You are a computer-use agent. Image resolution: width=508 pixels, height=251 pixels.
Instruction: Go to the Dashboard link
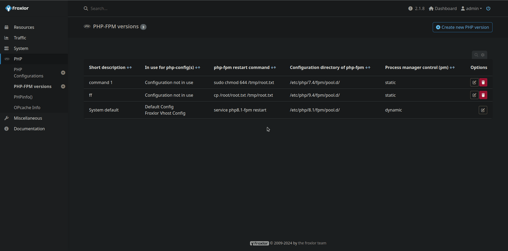[x=443, y=8]
